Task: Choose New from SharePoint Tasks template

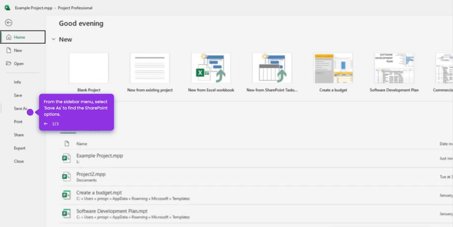Action: point(272,68)
